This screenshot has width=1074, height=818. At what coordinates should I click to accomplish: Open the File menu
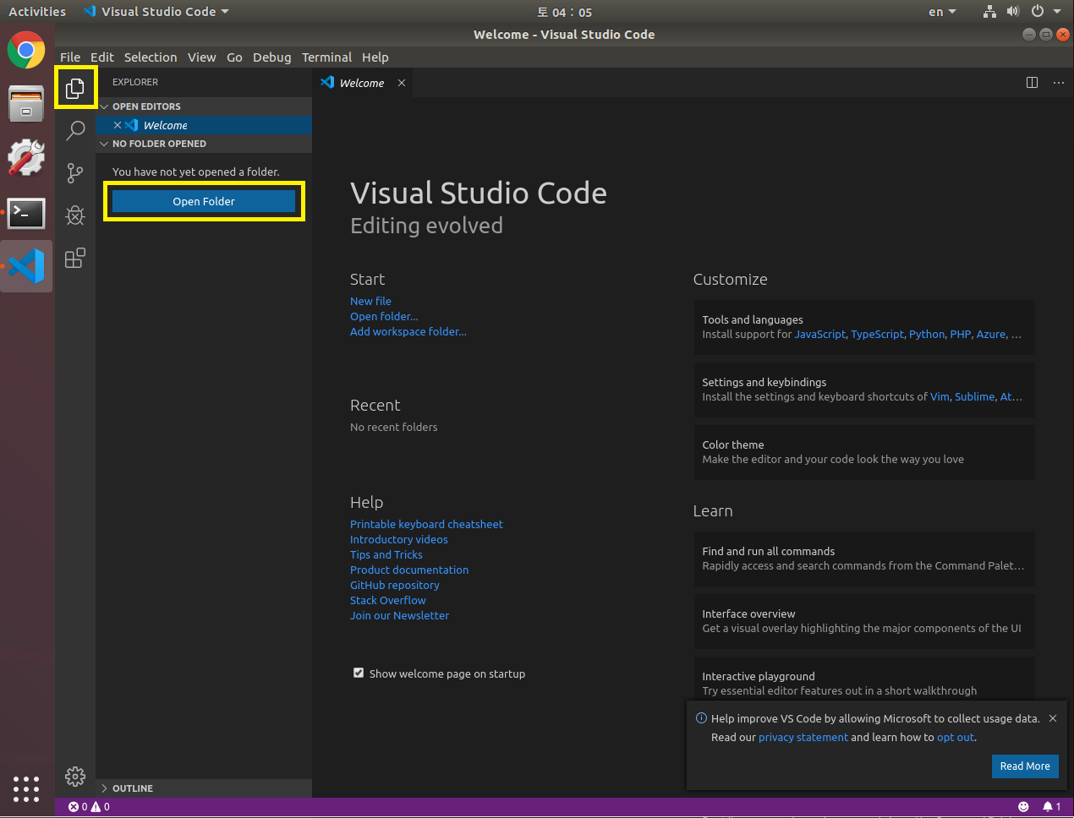pos(70,57)
